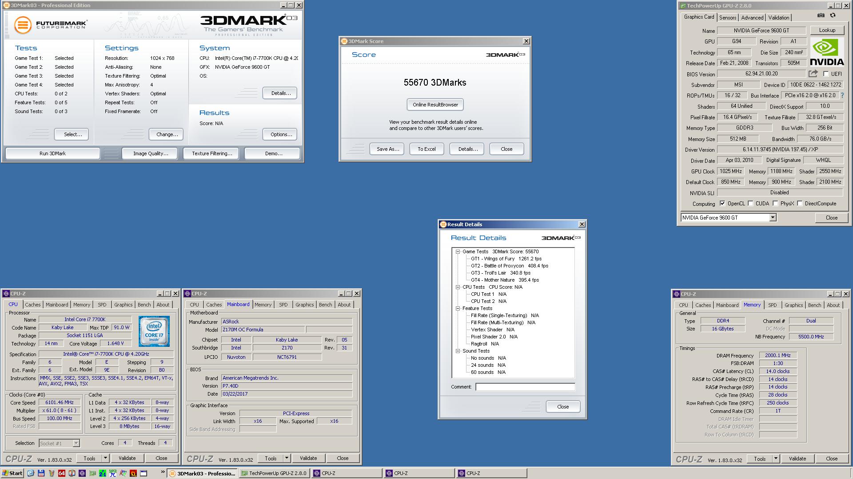
Task: Click the Run 3DMark button
Action: [x=52, y=153]
